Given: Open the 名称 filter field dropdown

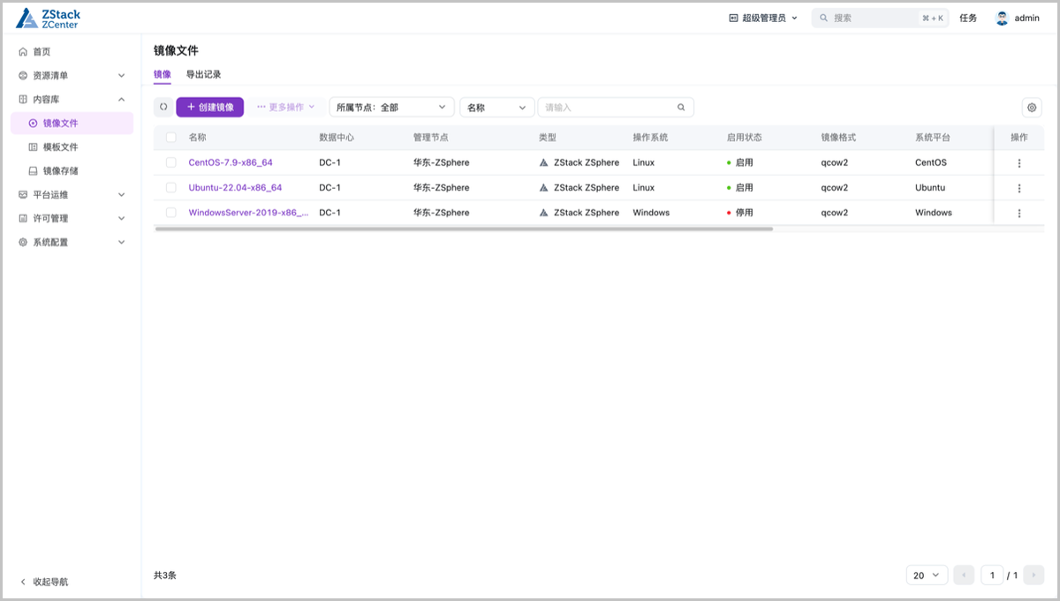Looking at the screenshot, I should tap(497, 108).
